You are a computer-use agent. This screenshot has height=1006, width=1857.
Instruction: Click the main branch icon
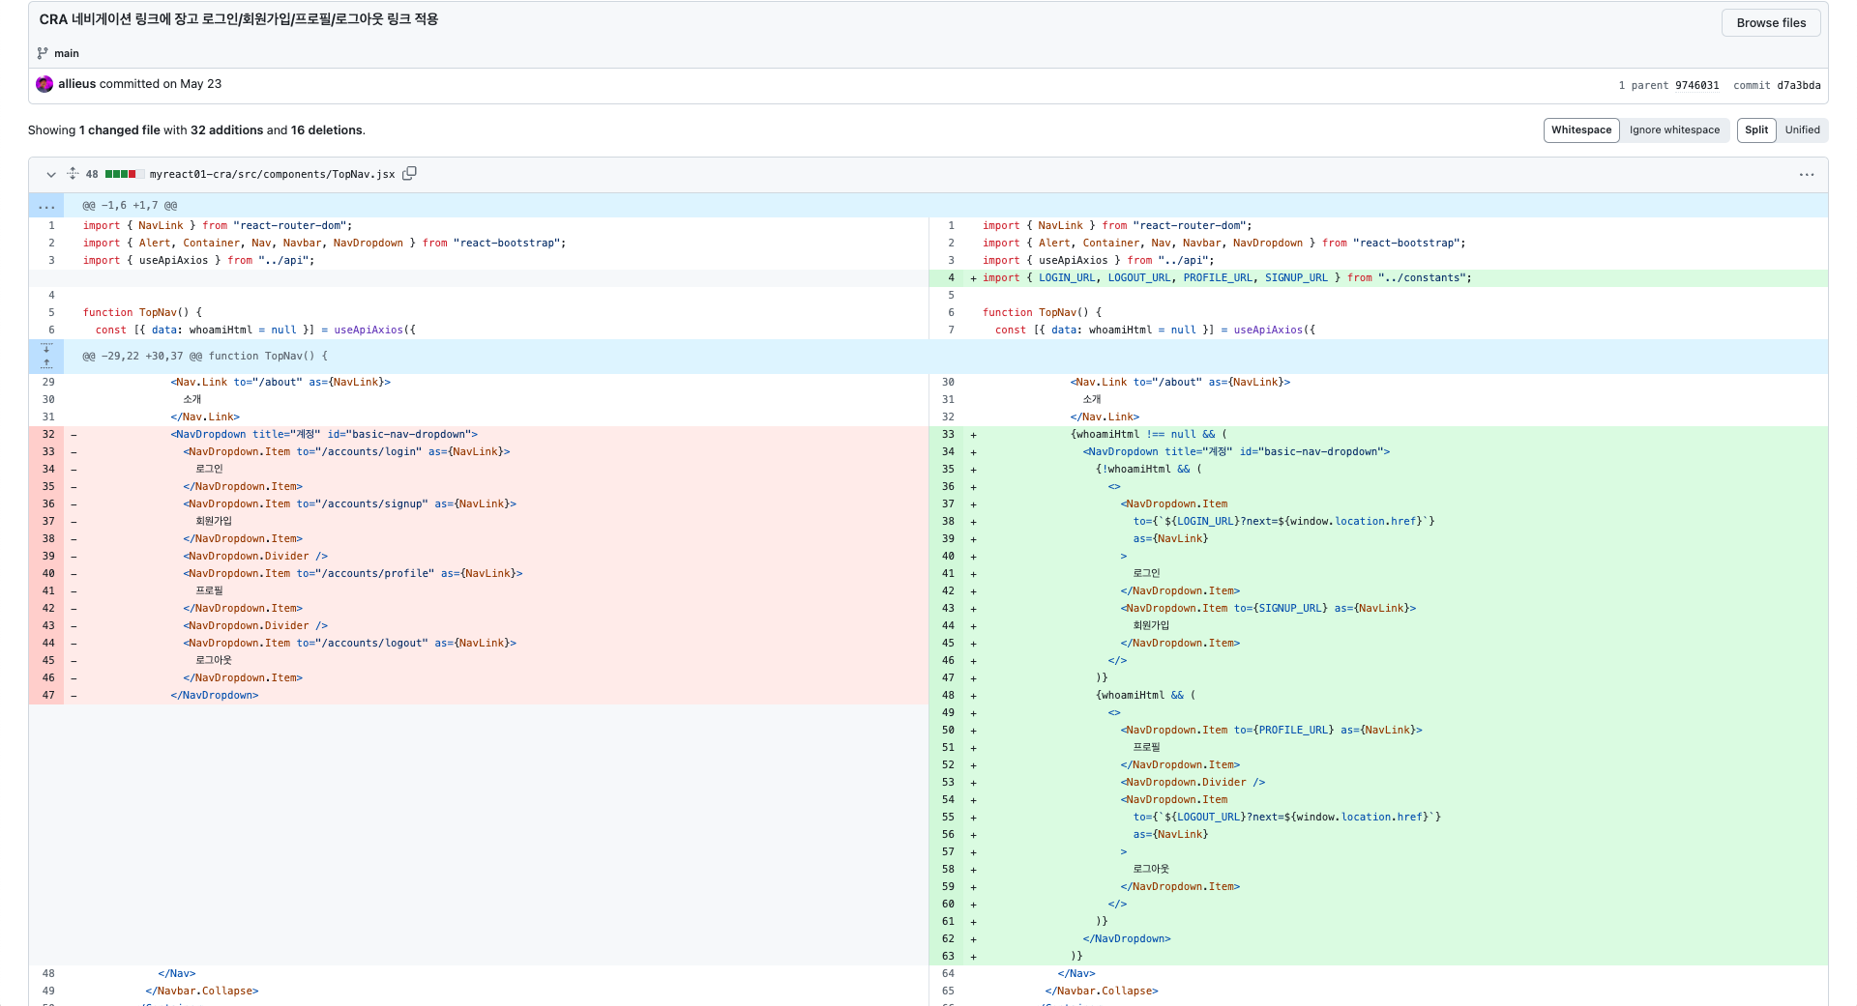tap(43, 53)
